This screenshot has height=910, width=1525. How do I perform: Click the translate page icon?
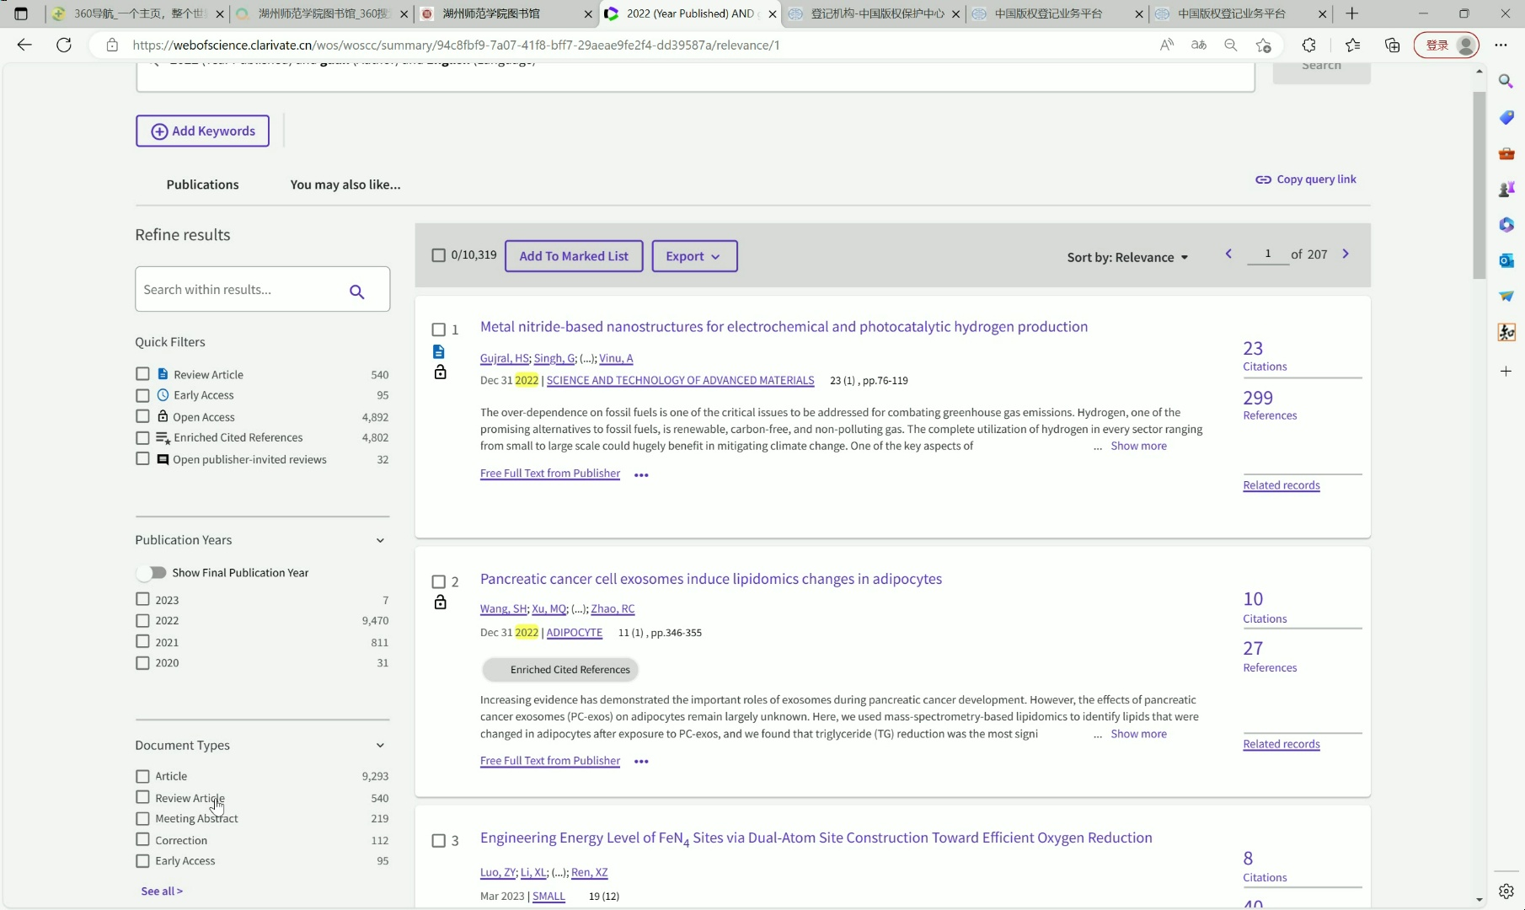(x=1199, y=45)
